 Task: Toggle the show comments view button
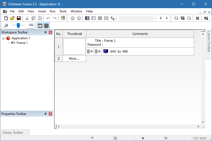point(46,26)
